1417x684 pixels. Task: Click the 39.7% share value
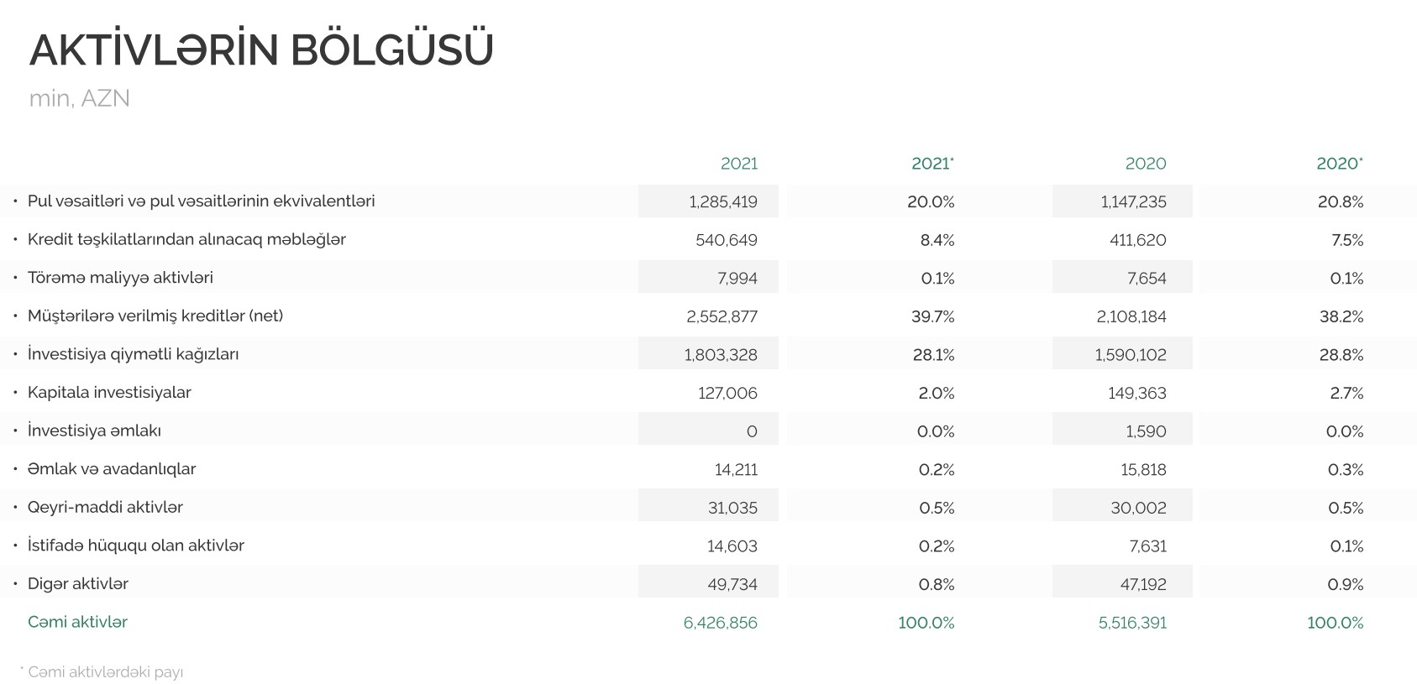tap(932, 317)
